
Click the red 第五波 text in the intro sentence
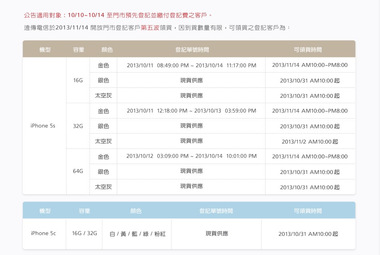150,28
